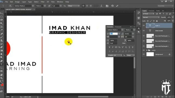
Task: Open layer filter Kind dropdown
Action: (148, 14)
